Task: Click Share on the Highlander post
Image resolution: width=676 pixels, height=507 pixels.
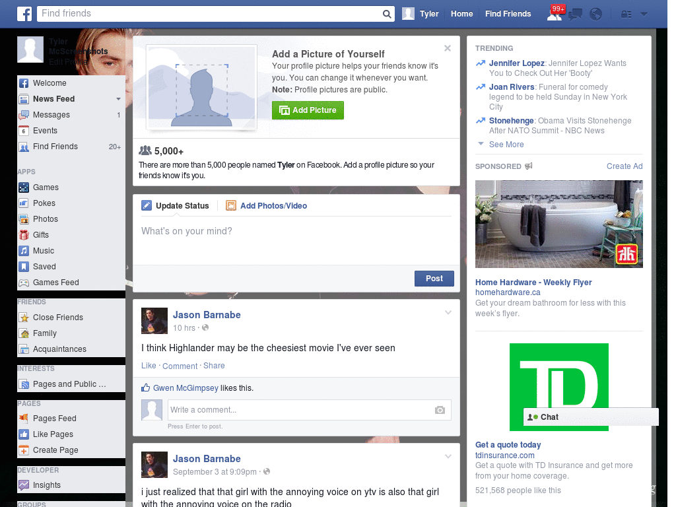Action: 214,366
